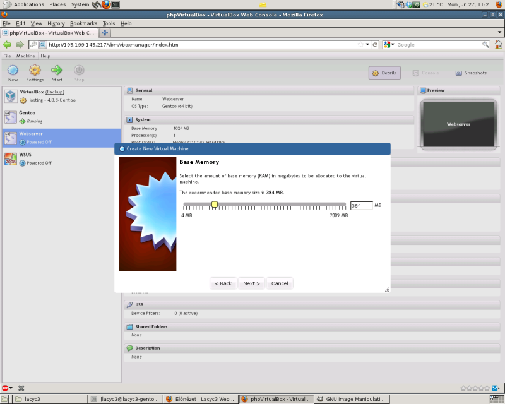Switch to GNU Image Manipulation taskbar window
The height and width of the screenshot is (404, 505).
tap(352, 399)
